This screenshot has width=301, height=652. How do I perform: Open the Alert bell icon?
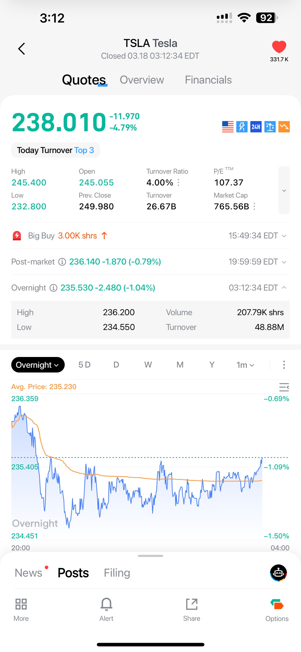[106, 610]
